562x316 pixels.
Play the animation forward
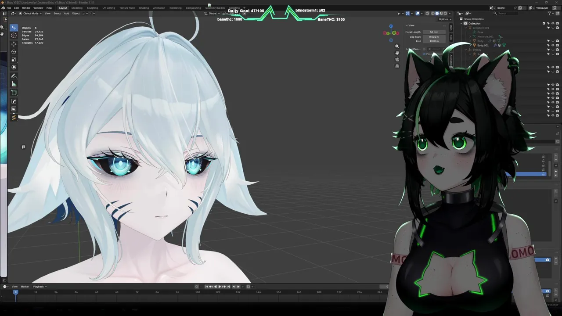(x=220, y=287)
